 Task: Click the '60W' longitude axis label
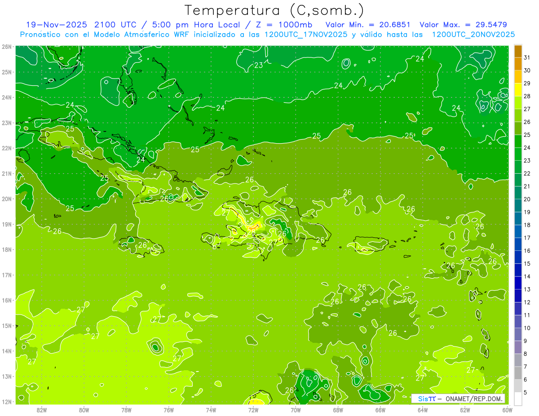[x=507, y=410]
